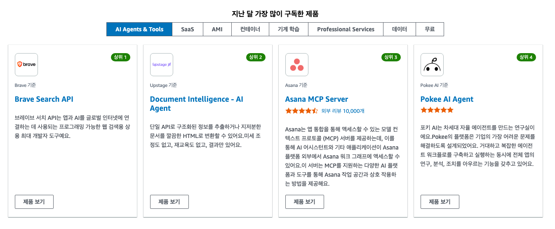Click the Pokee AI Agent star rating

pyautogui.click(x=437, y=110)
